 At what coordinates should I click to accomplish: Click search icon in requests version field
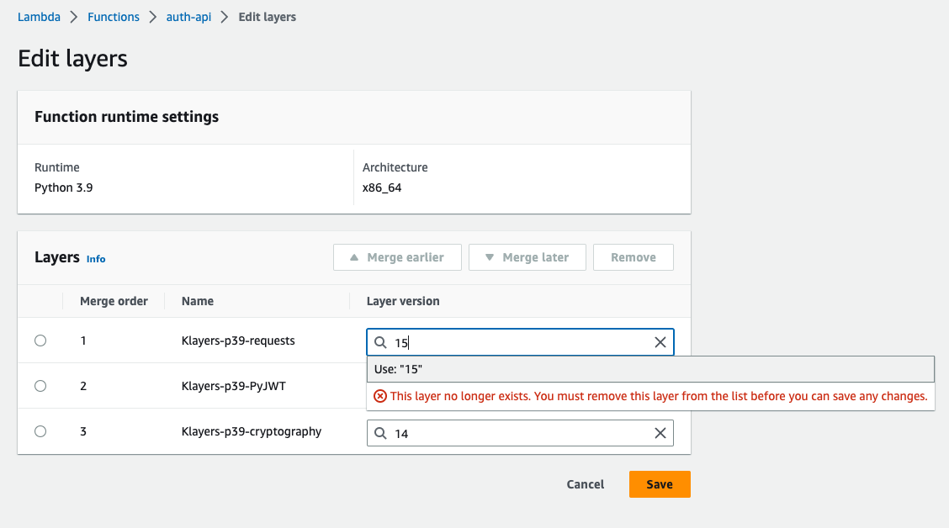pos(380,342)
